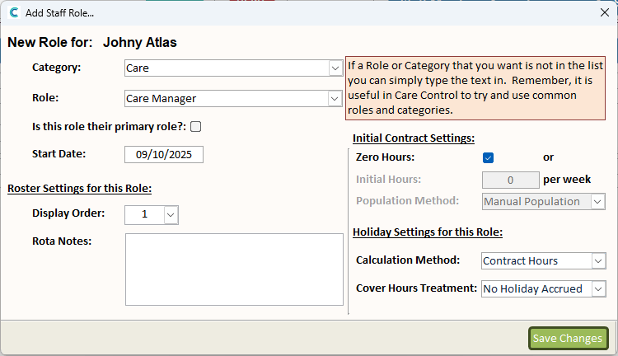Screen dimensions: 618x356
Task: Click the Initial Hours input box
Action: pos(510,179)
